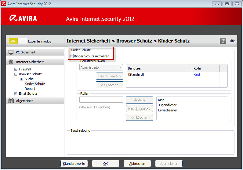Click the PC Sicherheit monitor icon
This screenshot has height=170, width=243.
click(11, 52)
